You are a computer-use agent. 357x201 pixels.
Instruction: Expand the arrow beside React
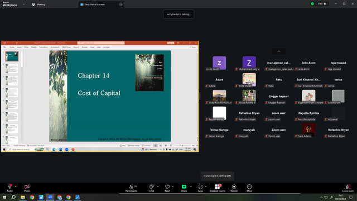172,186
